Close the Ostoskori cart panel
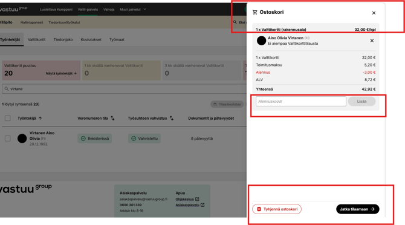Image resolution: width=405 pixels, height=225 pixels. (x=374, y=13)
